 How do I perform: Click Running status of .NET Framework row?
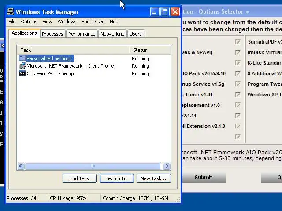[141, 66]
